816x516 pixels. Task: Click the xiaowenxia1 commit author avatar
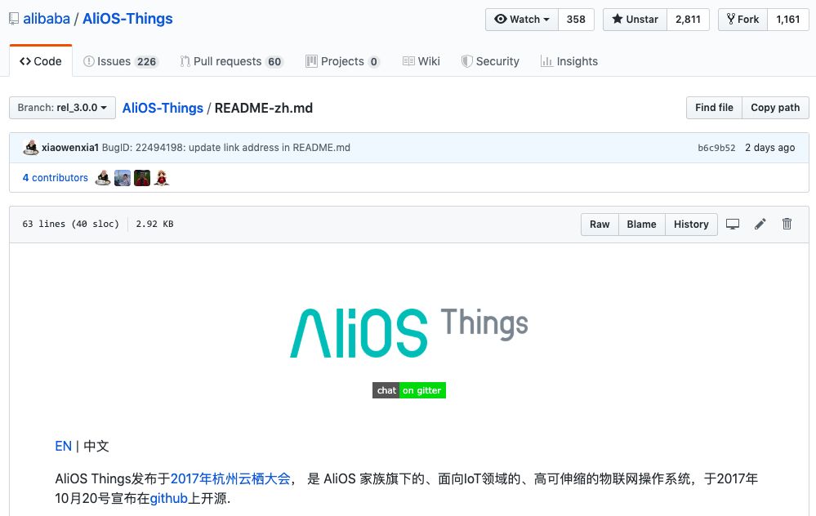pyautogui.click(x=31, y=148)
